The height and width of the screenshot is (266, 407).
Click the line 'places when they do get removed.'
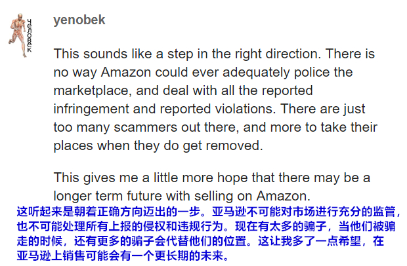pos(158,146)
